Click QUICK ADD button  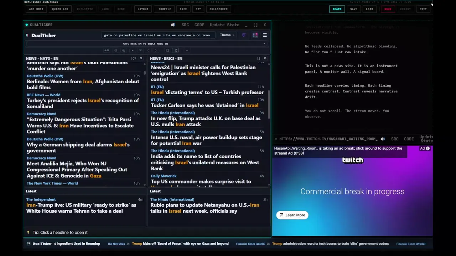click(x=60, y=9)
